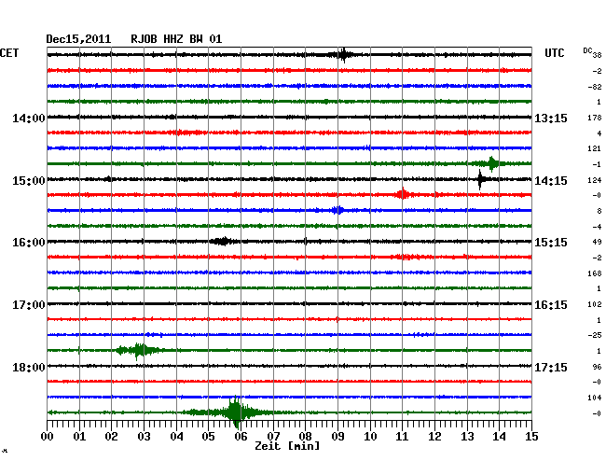The width and height of the screenshot is (606, 461).
Task: Click the "06" minute axis label
Action: point(241,436)
